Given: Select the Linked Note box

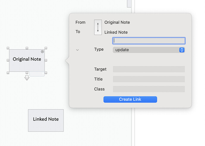Looking at the screenshot, I should coord(46,120).
